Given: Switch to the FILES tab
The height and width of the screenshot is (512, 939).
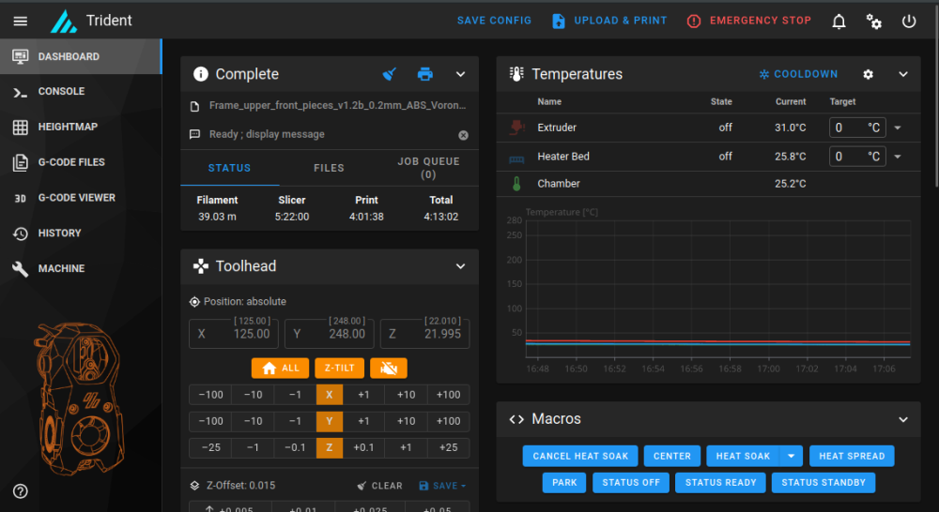Looking at the screenshot, I should [329, 168].
